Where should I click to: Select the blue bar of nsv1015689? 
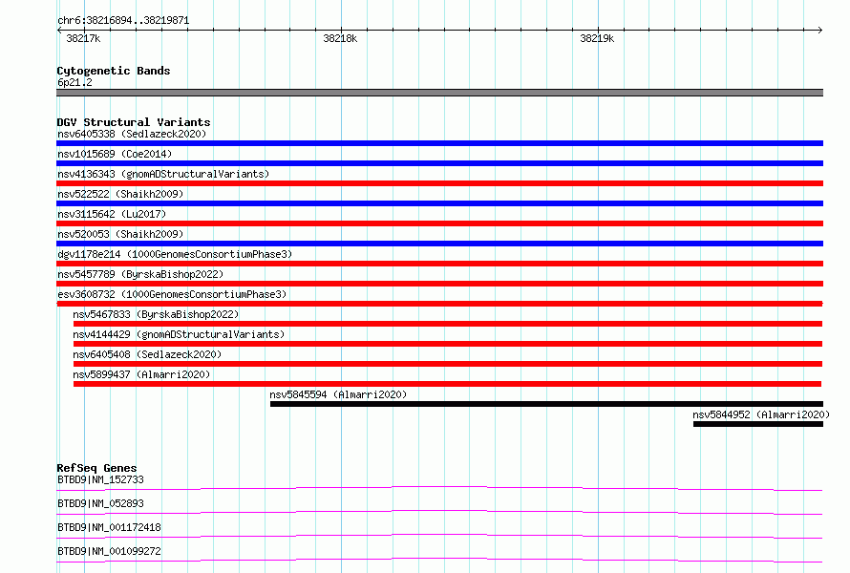point(439,163)
